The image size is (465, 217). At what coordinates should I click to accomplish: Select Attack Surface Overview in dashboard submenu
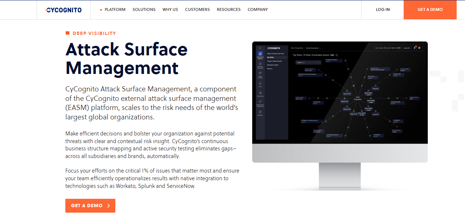click(x=276, y=54)
